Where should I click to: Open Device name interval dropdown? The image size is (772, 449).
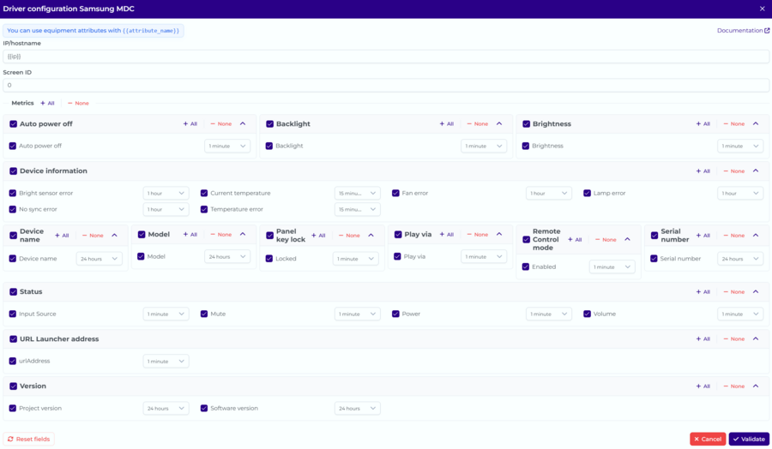[99, 259]
